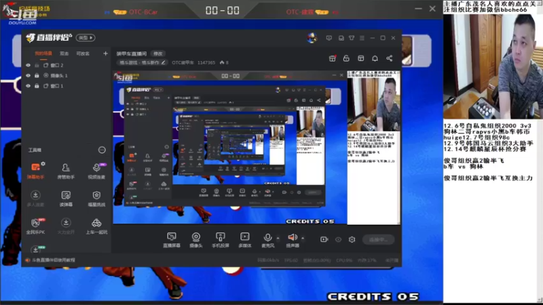Add 直播屏幕 screen capture source

(172, 240)
